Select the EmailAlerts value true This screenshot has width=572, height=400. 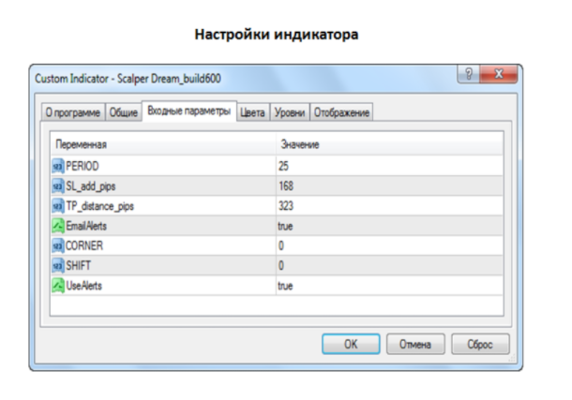click(285, 227)
